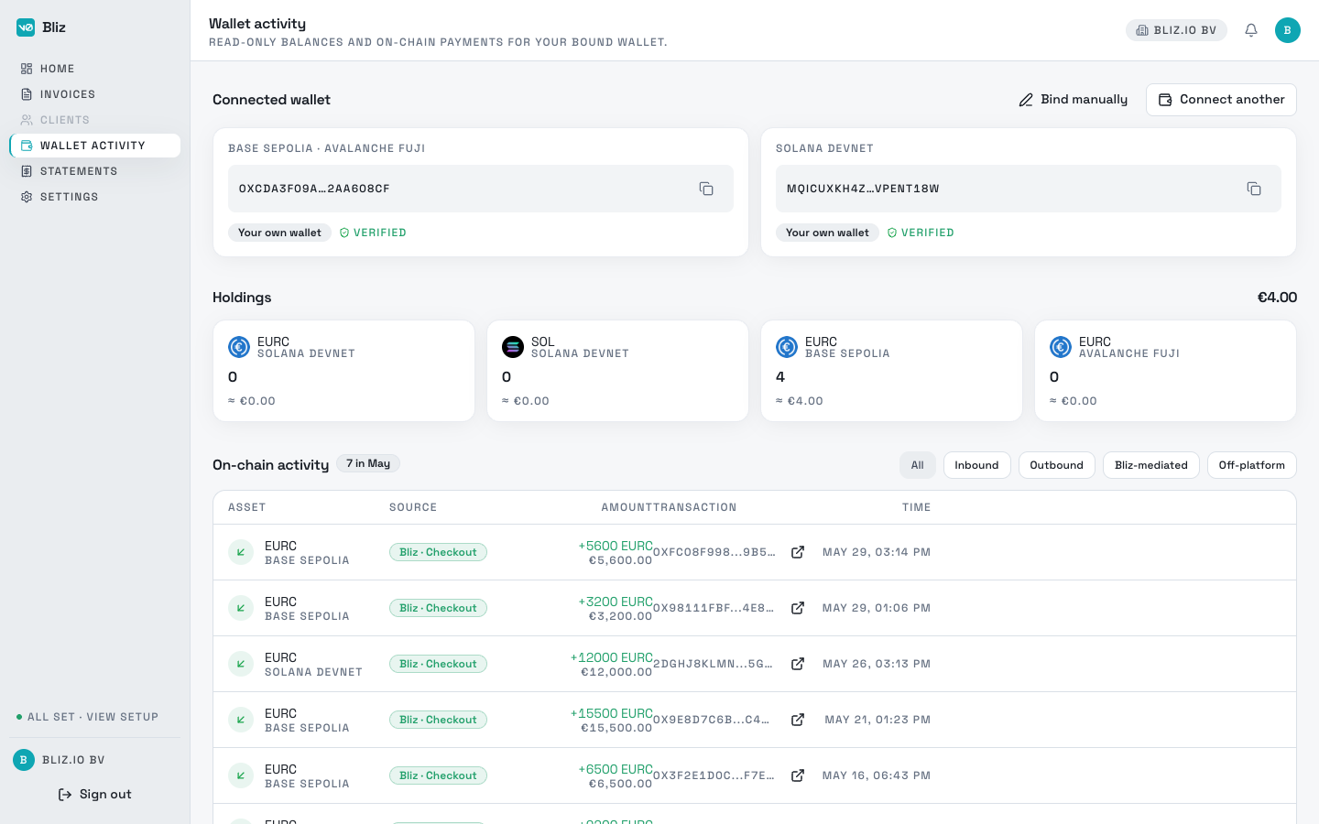Click address 0XCDA3F09A…2AA608CF
The width and height of the screenshot is (1319, 824).
tap(314, 189)
